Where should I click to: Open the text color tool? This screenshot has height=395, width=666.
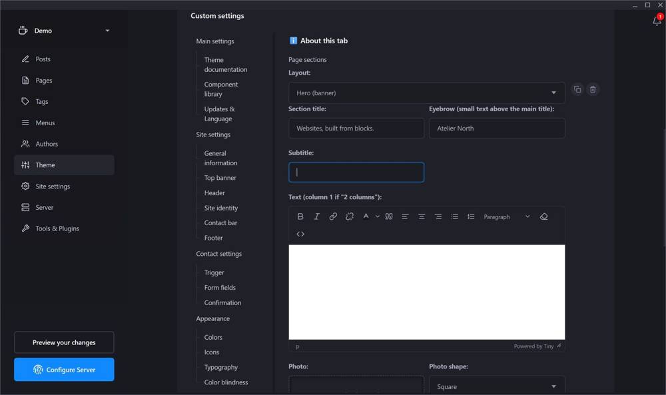point(366,216)
